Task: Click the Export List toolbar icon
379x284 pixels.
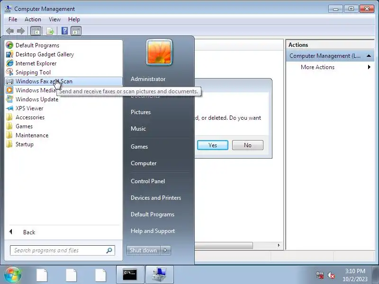Action: tap(50, 31)
